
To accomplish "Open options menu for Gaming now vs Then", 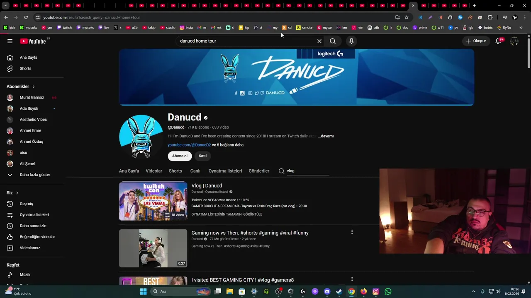I will (352, 232).
